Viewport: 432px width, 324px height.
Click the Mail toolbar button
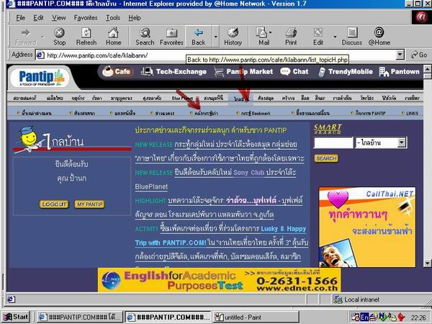click(264, 37)
